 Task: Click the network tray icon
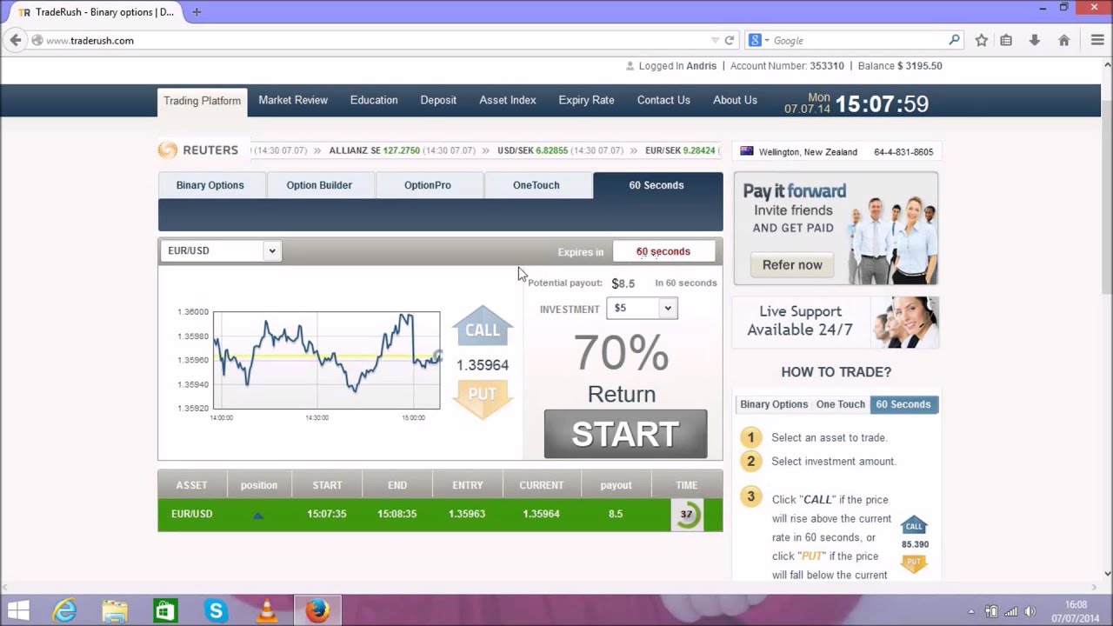pyautogui.click(x=1011, y=611)
